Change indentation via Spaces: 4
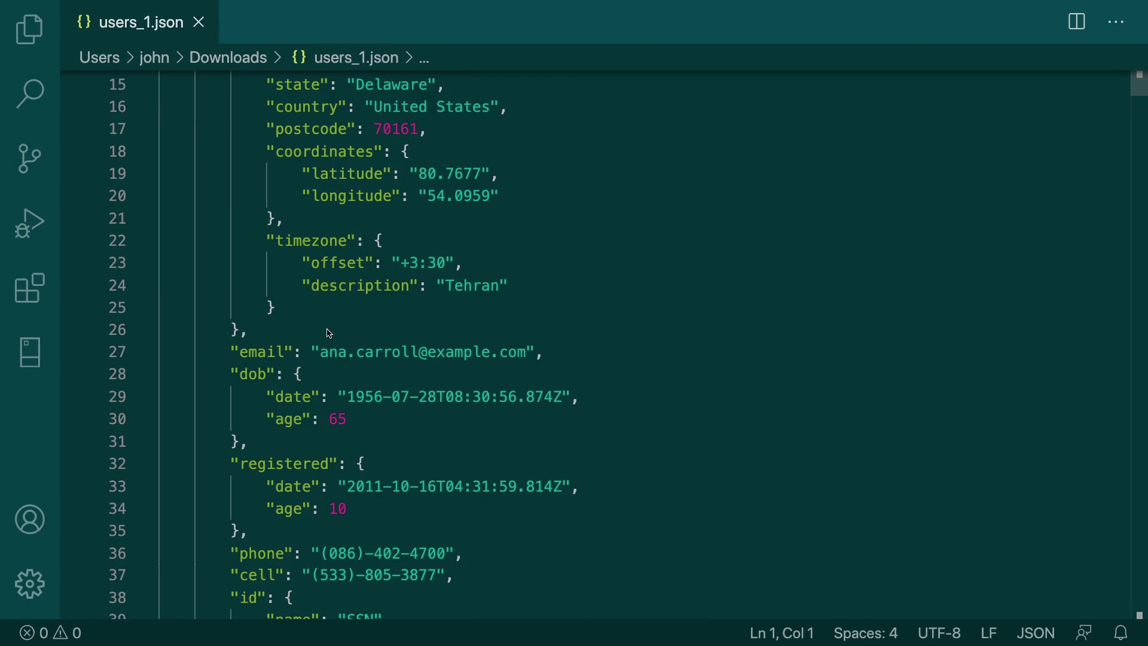The image size is (1148, 646). 865,633
